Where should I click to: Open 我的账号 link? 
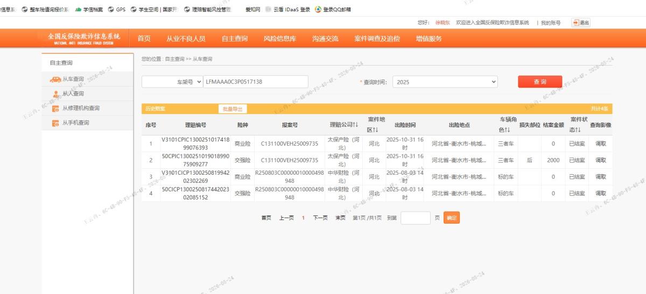(551, 23)
